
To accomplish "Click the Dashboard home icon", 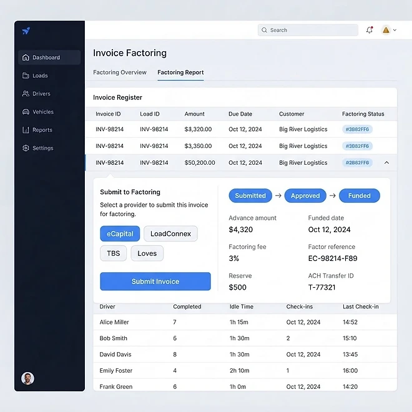I will [26, 57].
